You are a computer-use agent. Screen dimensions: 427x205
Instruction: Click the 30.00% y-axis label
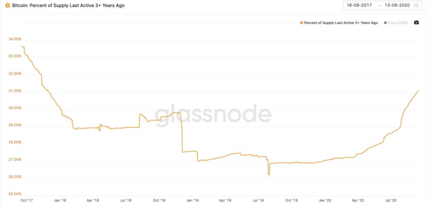(x=15, y=108)
